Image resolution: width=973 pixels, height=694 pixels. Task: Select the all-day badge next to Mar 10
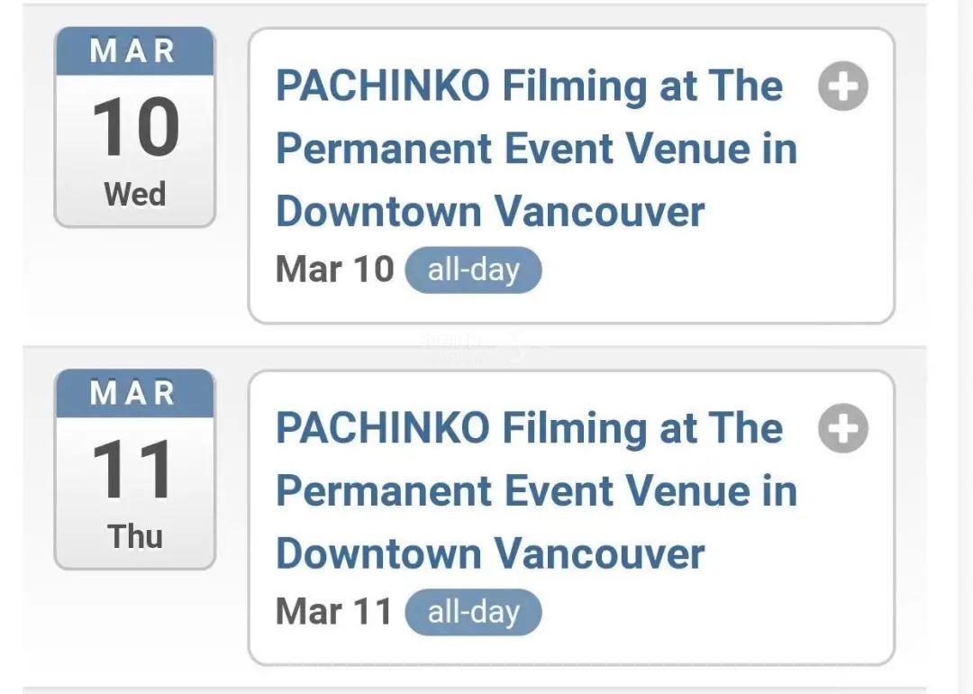click(x=474, y=270)
